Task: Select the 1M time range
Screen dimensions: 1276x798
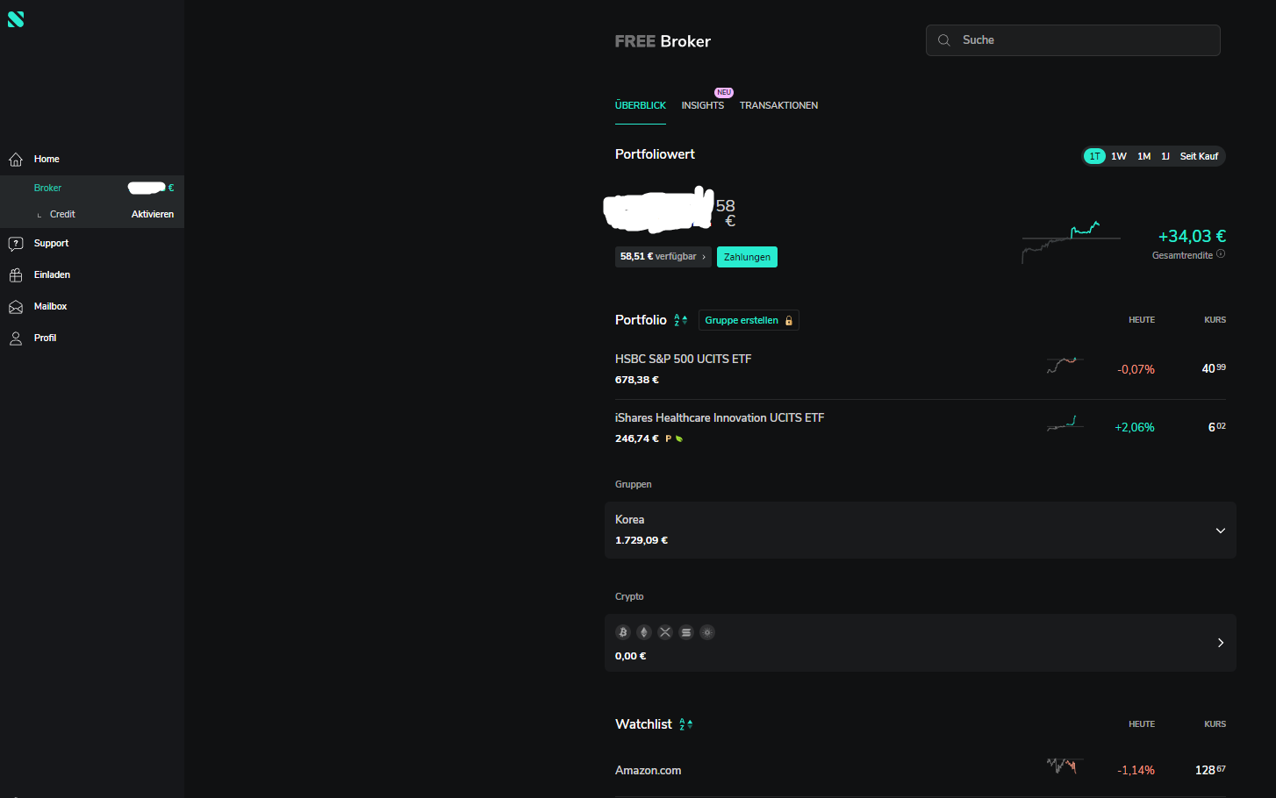Action: point(1144,156)
